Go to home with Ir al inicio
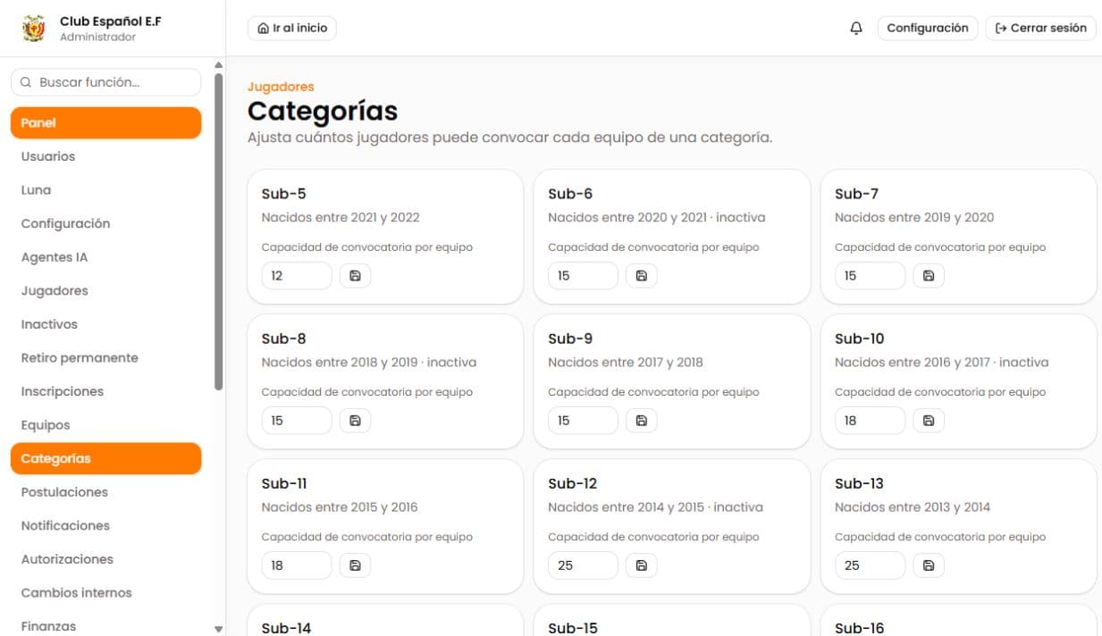 point(292,29)
